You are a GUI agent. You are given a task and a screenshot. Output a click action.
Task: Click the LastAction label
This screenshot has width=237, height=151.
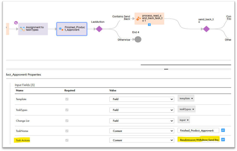[98, 22]
